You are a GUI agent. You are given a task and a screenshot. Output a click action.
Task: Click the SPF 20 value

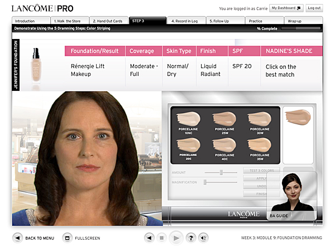[x=242, y=66]
